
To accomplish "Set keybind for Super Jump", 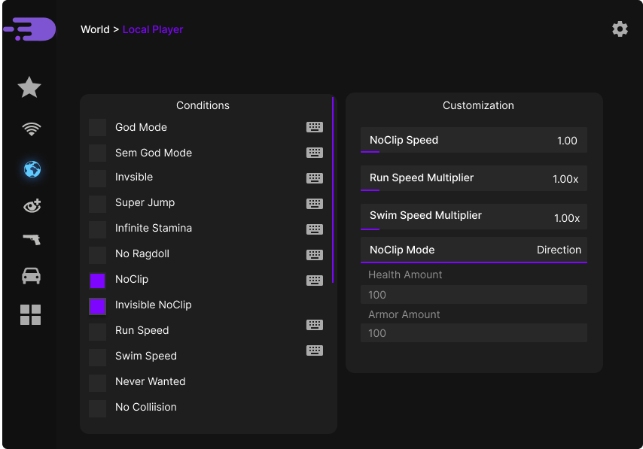I will pyautogui.click(x=315, y=204).
